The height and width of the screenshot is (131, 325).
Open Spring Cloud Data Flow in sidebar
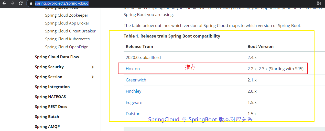pos(57,57)
